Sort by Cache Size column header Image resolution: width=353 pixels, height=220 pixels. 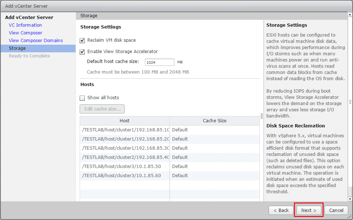[x=214, y=121]
